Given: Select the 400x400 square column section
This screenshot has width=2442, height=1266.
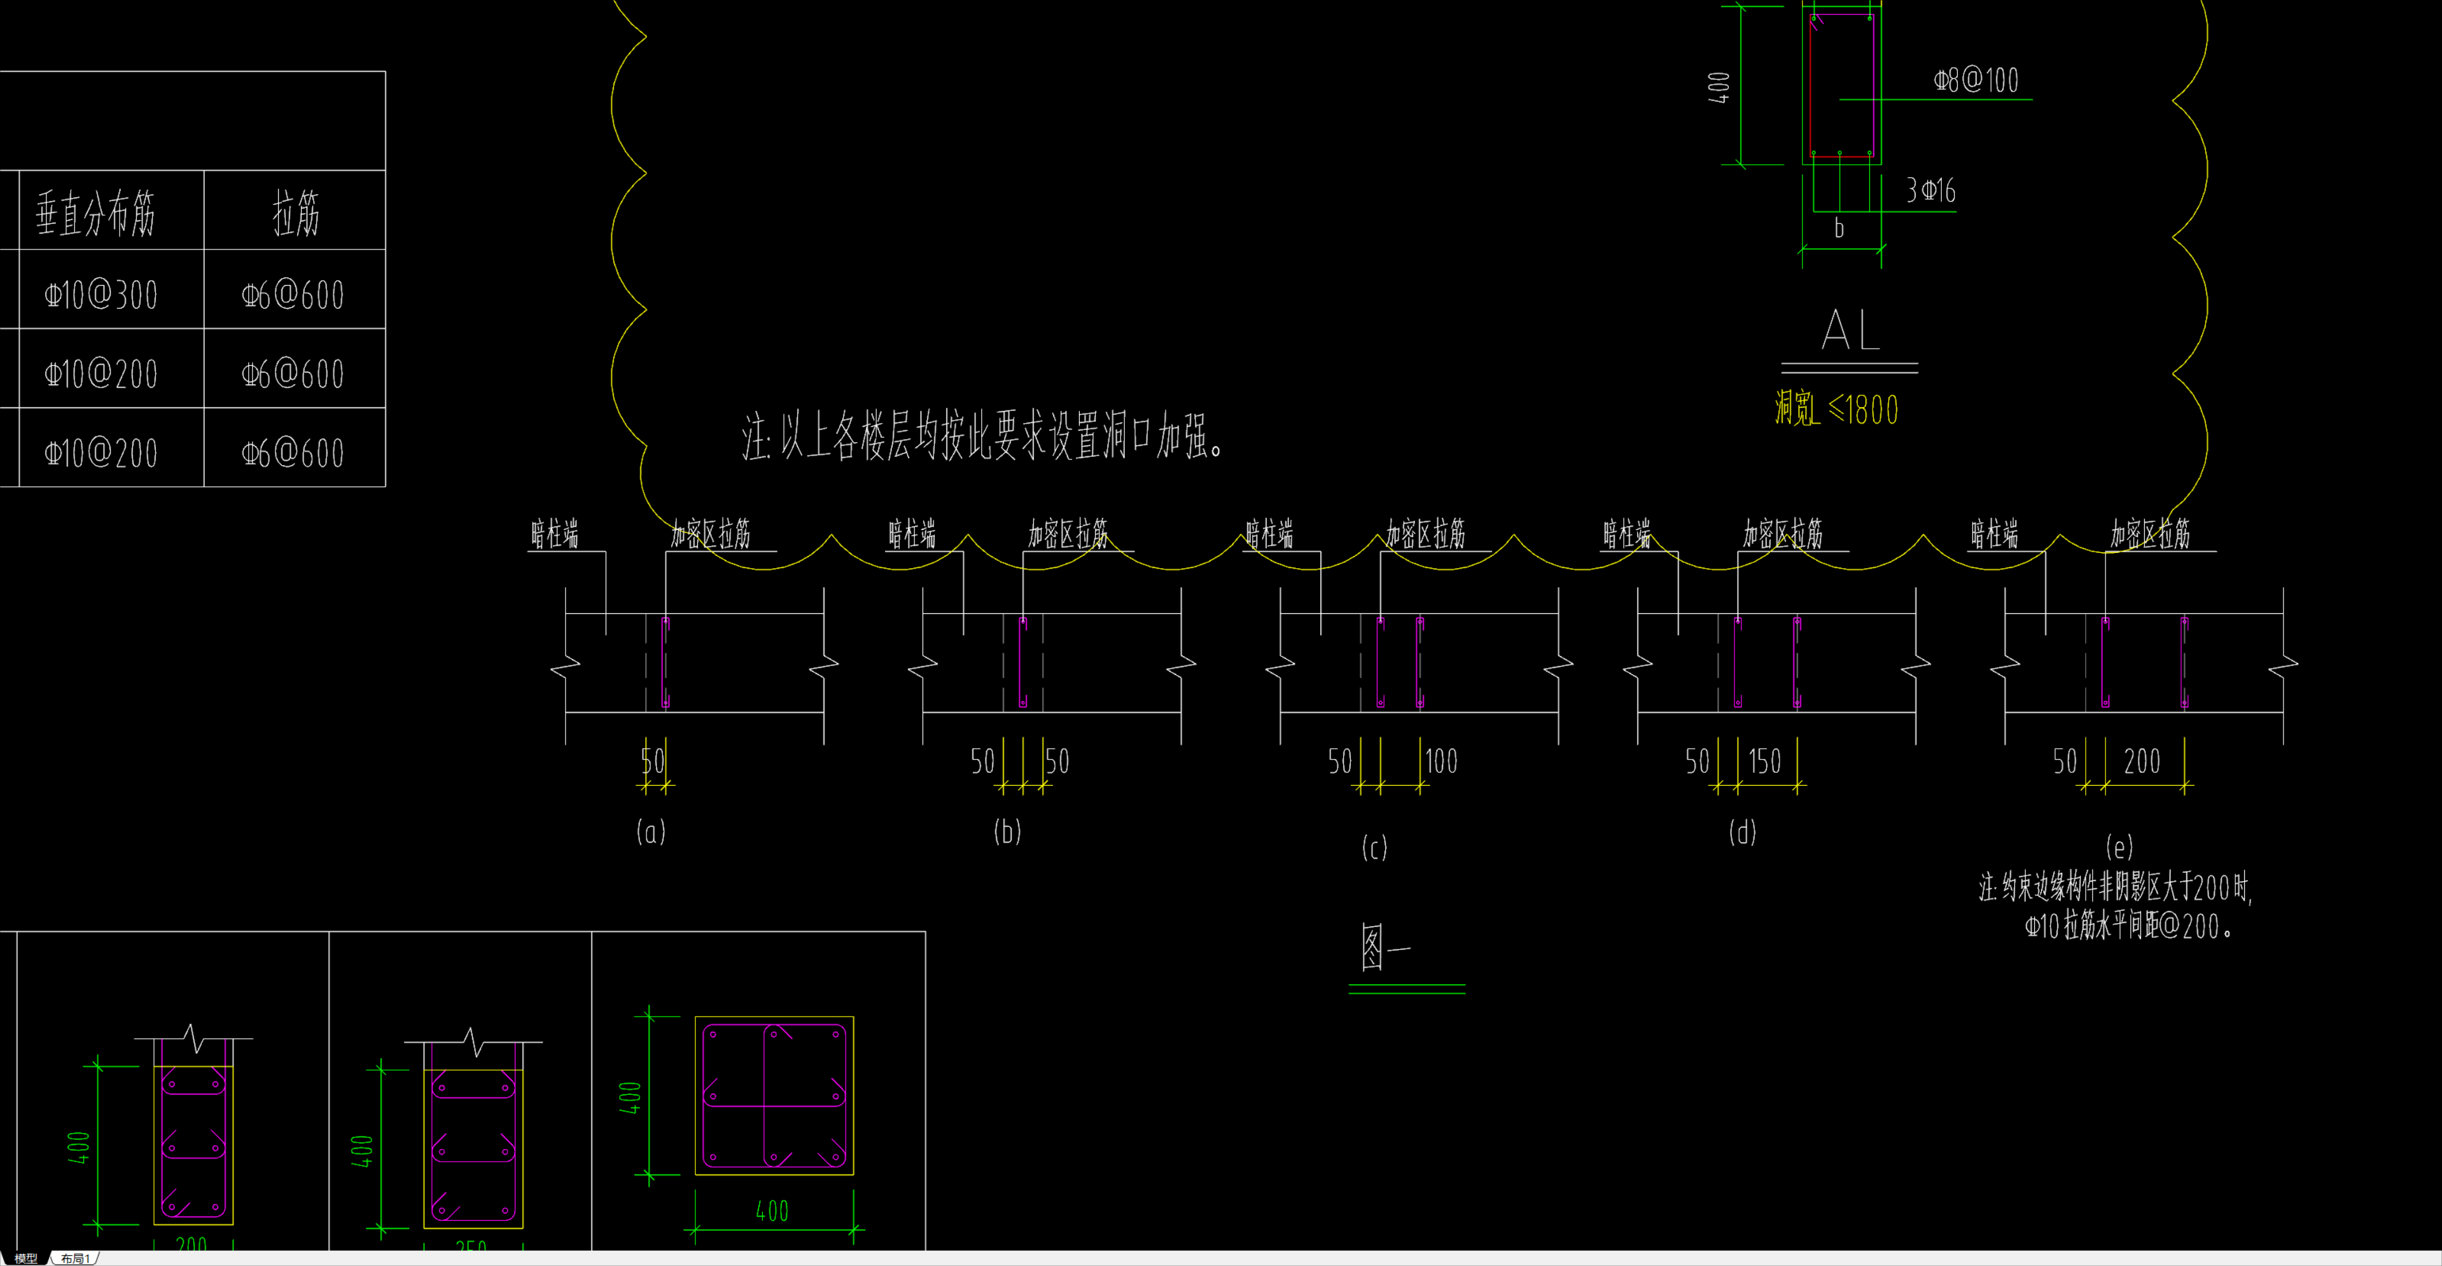Looking at the screenshot, I should point(774,1096).
